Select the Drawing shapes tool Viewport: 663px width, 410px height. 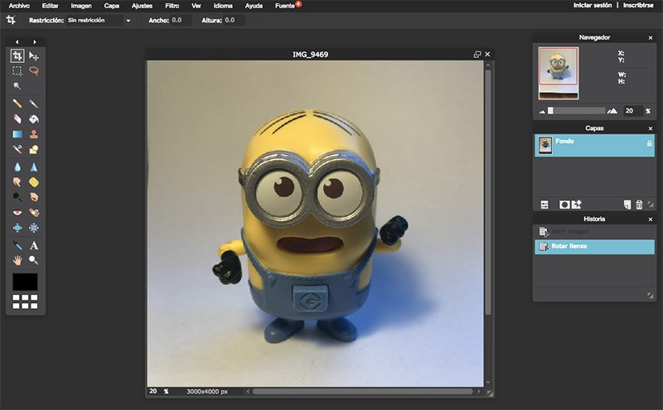coord(34,150)
